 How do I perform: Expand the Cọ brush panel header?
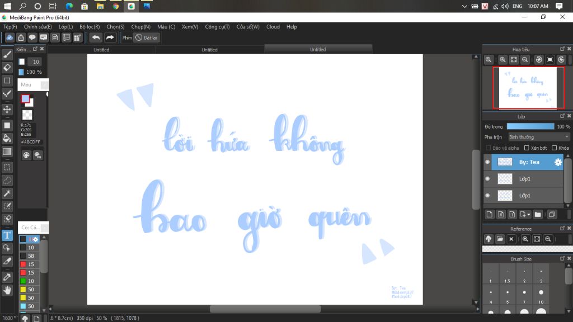coord(33,228)
